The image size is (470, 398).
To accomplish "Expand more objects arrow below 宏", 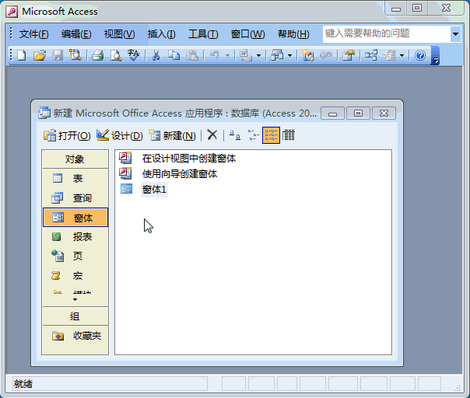I will [75, 299].
